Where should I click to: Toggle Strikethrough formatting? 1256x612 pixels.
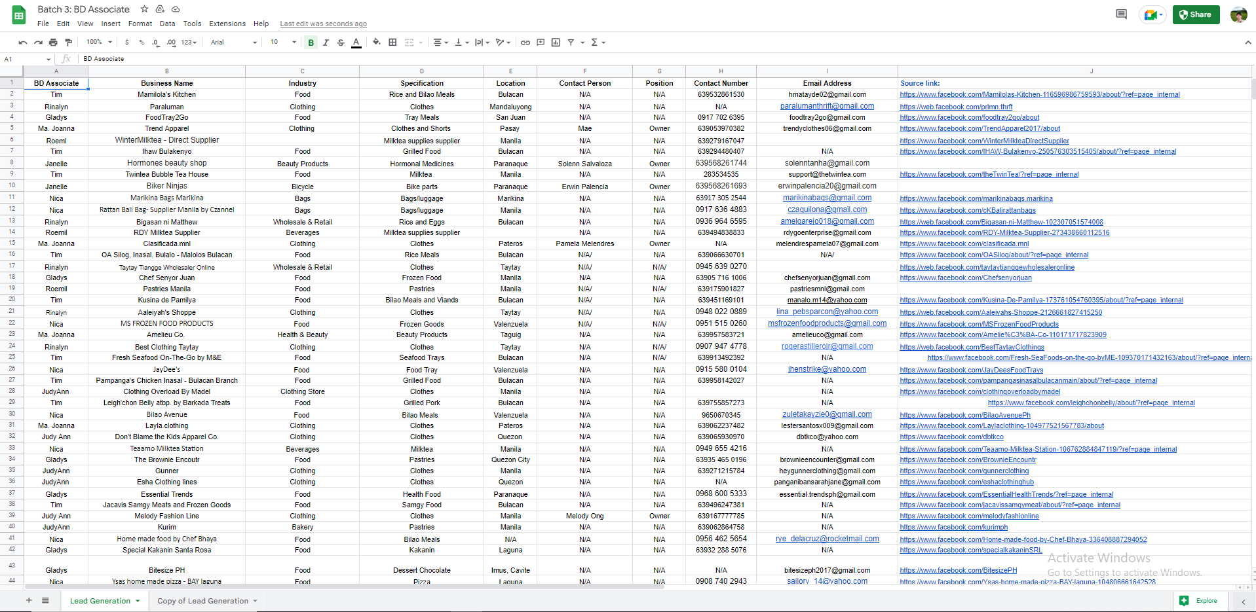[341, 43]
